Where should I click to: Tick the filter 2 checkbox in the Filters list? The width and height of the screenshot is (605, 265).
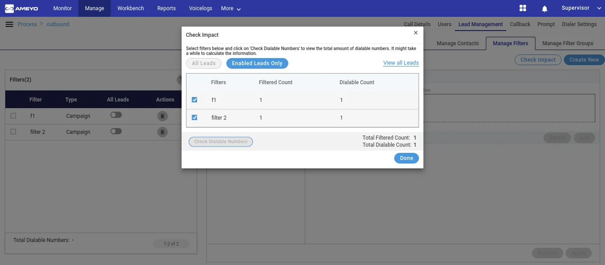(x=13, y=132)
